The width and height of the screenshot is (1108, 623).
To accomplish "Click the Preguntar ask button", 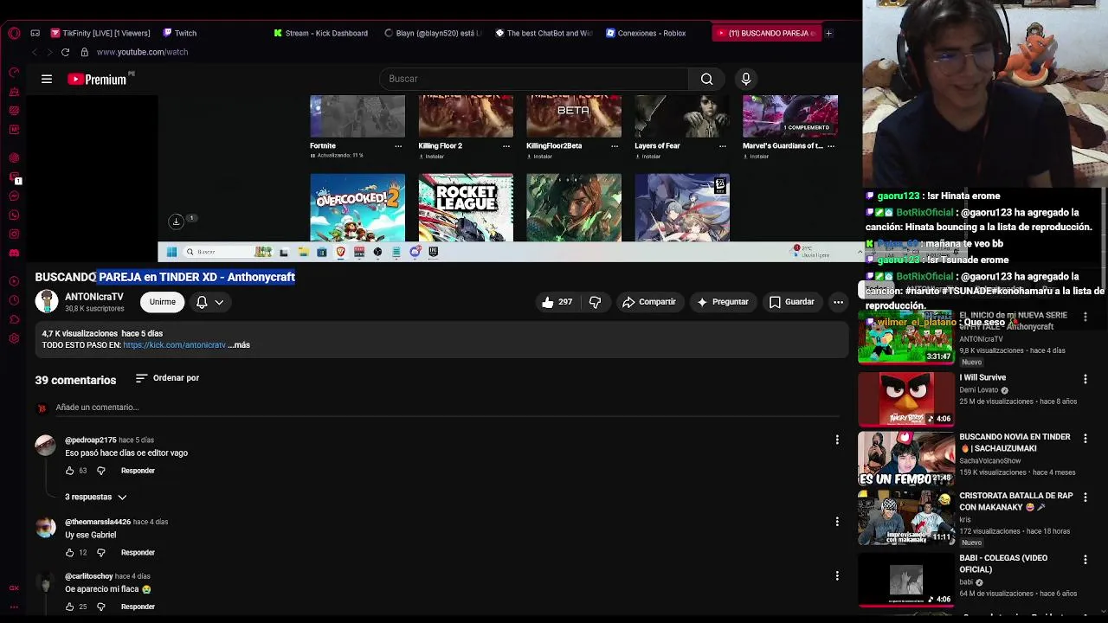I will coord(722,302).
